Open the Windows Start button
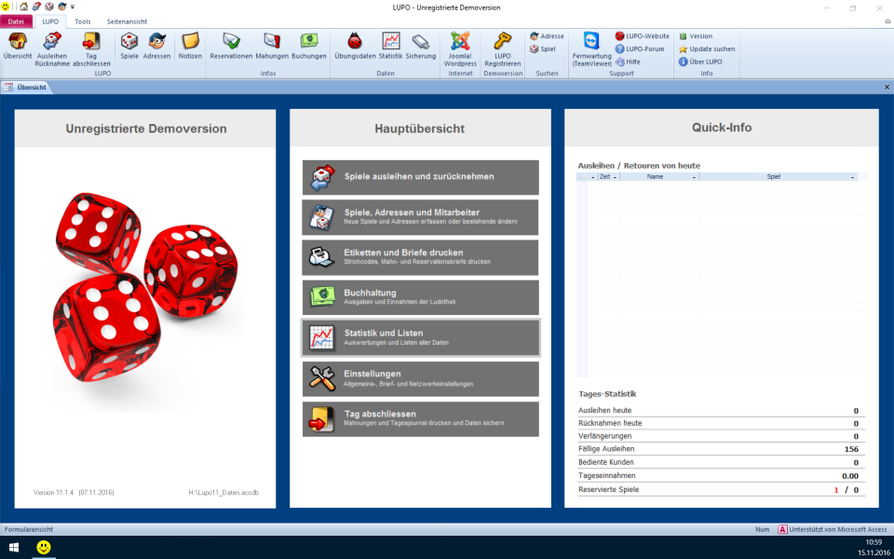894x559 pixels. tap(12, 548)
